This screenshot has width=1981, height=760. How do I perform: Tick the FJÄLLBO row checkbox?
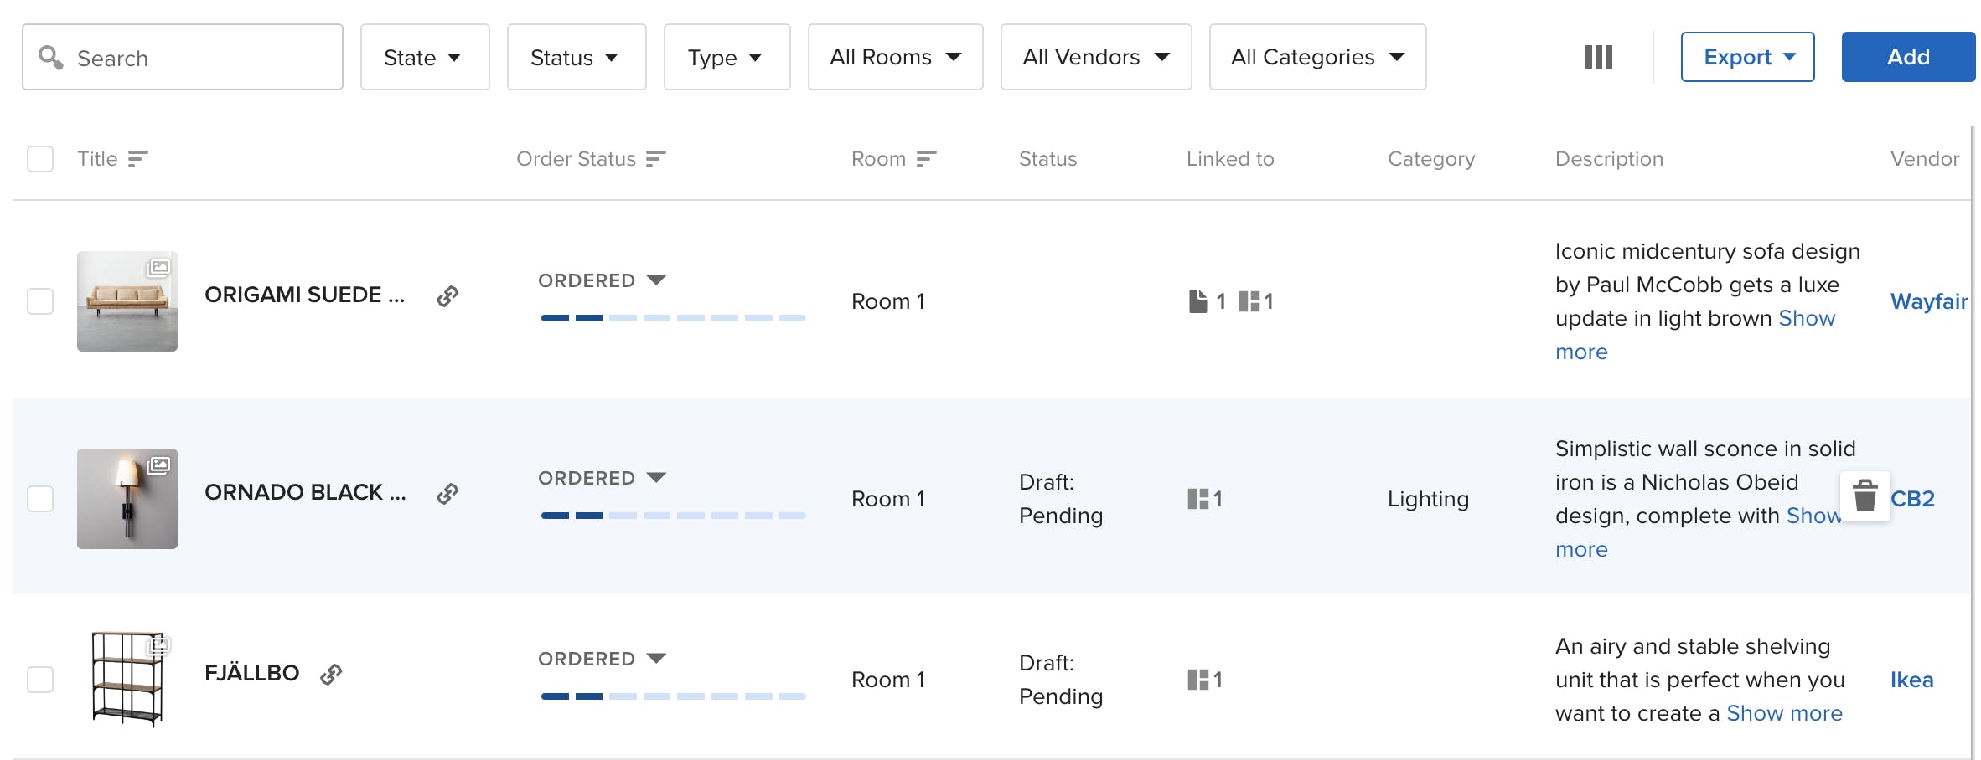point(40,680)
